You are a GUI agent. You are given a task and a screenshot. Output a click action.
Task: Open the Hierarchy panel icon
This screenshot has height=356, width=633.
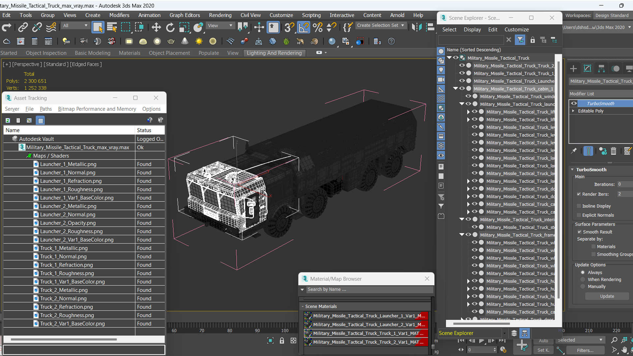pyautogui.click(x=601, y=69)
